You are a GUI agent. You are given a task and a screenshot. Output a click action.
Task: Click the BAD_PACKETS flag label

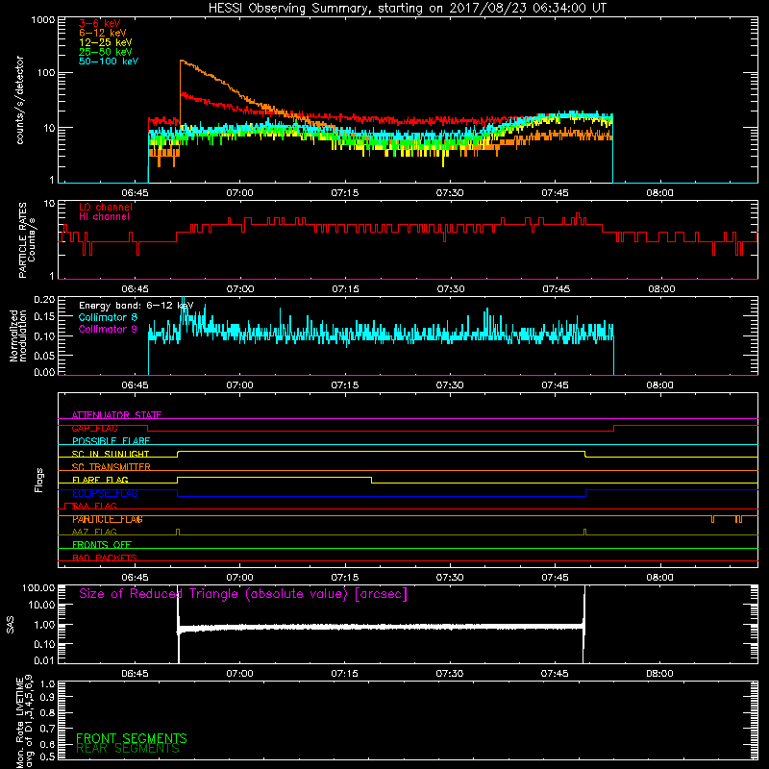click(x=105, y=558)
